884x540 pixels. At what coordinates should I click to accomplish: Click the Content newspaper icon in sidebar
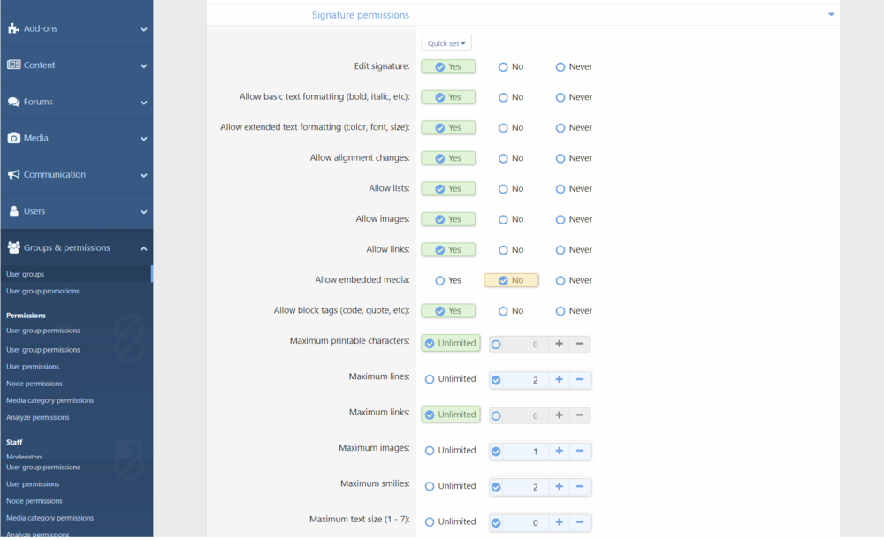(13, 65)
